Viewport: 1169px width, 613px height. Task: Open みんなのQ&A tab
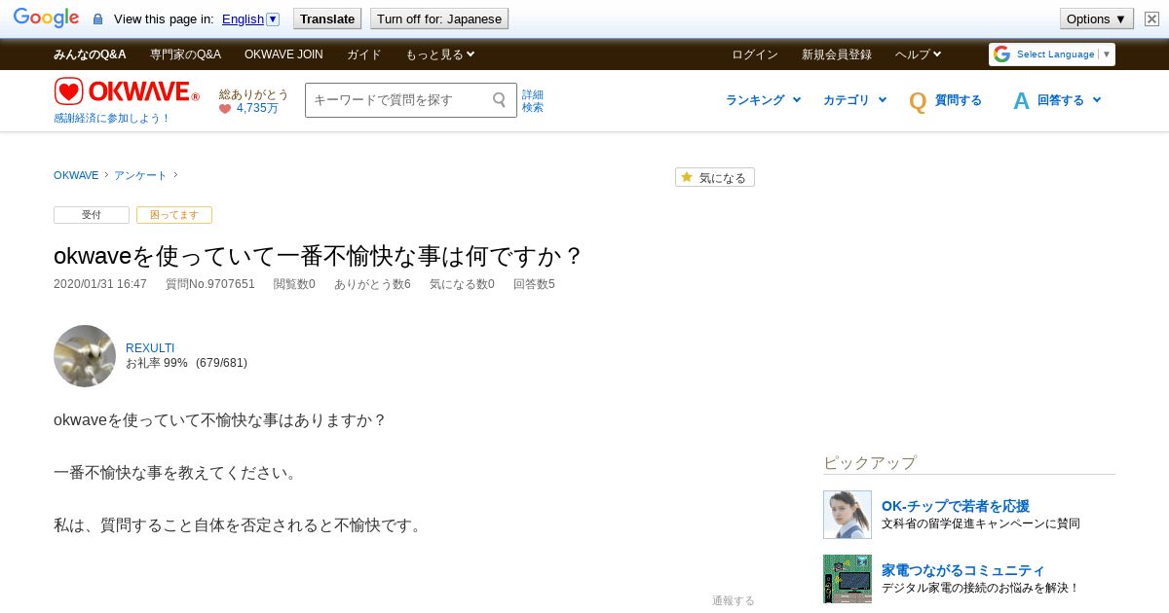(x=90, y=54)
